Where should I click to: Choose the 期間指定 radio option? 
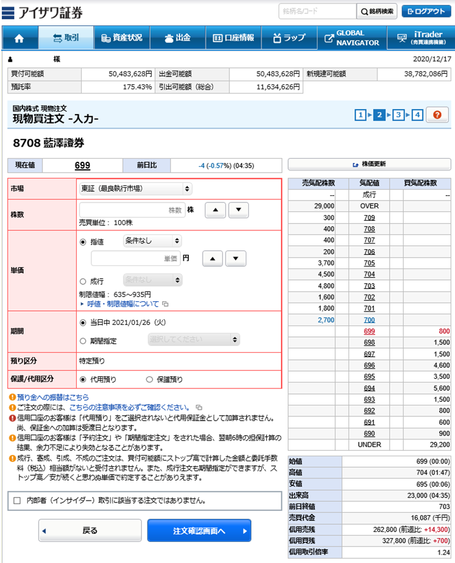(x=83, y=341)
